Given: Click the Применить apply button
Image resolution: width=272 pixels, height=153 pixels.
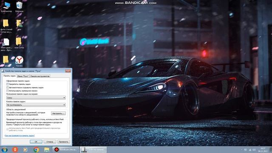Looking at the screenshot, I should click(63, 142).
